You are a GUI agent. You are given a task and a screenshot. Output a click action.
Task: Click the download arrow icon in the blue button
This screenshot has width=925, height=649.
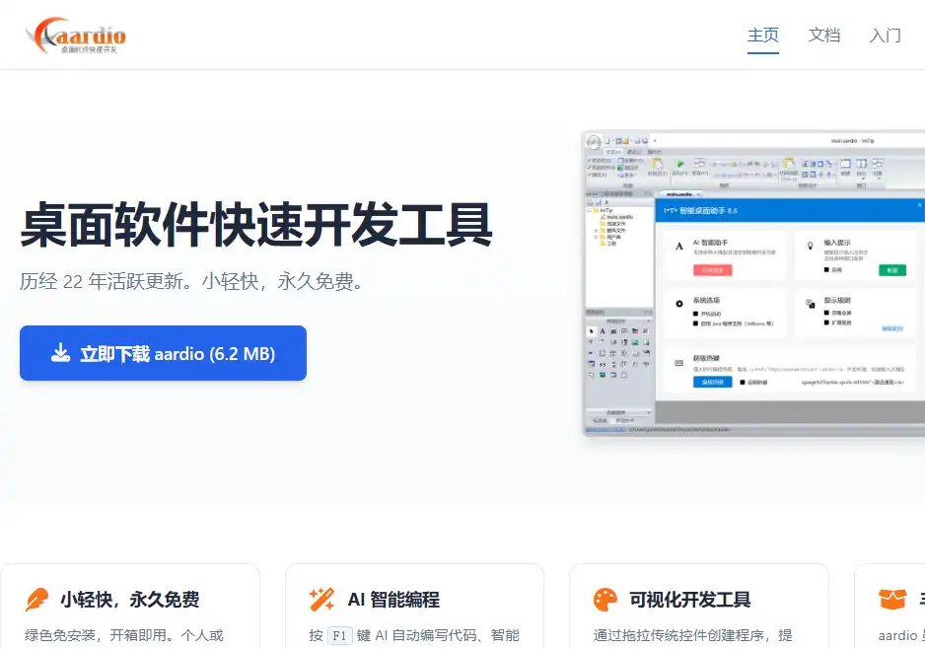60,353
